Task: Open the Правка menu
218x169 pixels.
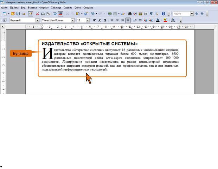Action: pyautogui.click(x=14, y=8)
